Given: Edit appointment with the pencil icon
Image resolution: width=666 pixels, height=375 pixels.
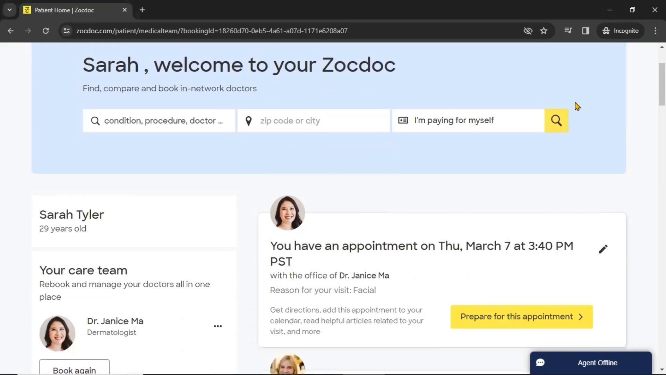Looking at the screenshot, I should (603, 249).
